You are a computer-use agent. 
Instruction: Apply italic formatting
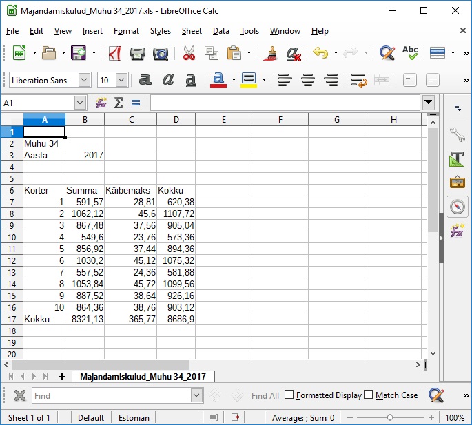point(168,80)
